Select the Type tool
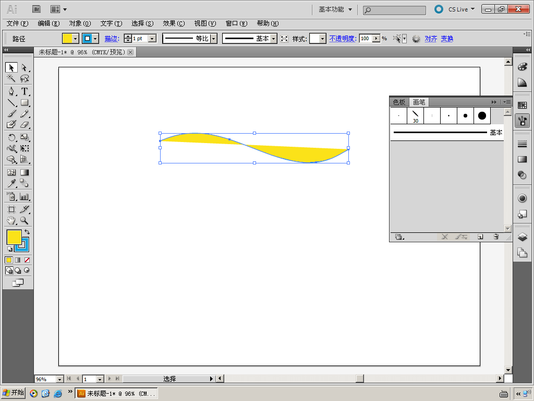534x401 pixels. coord(24,91)
